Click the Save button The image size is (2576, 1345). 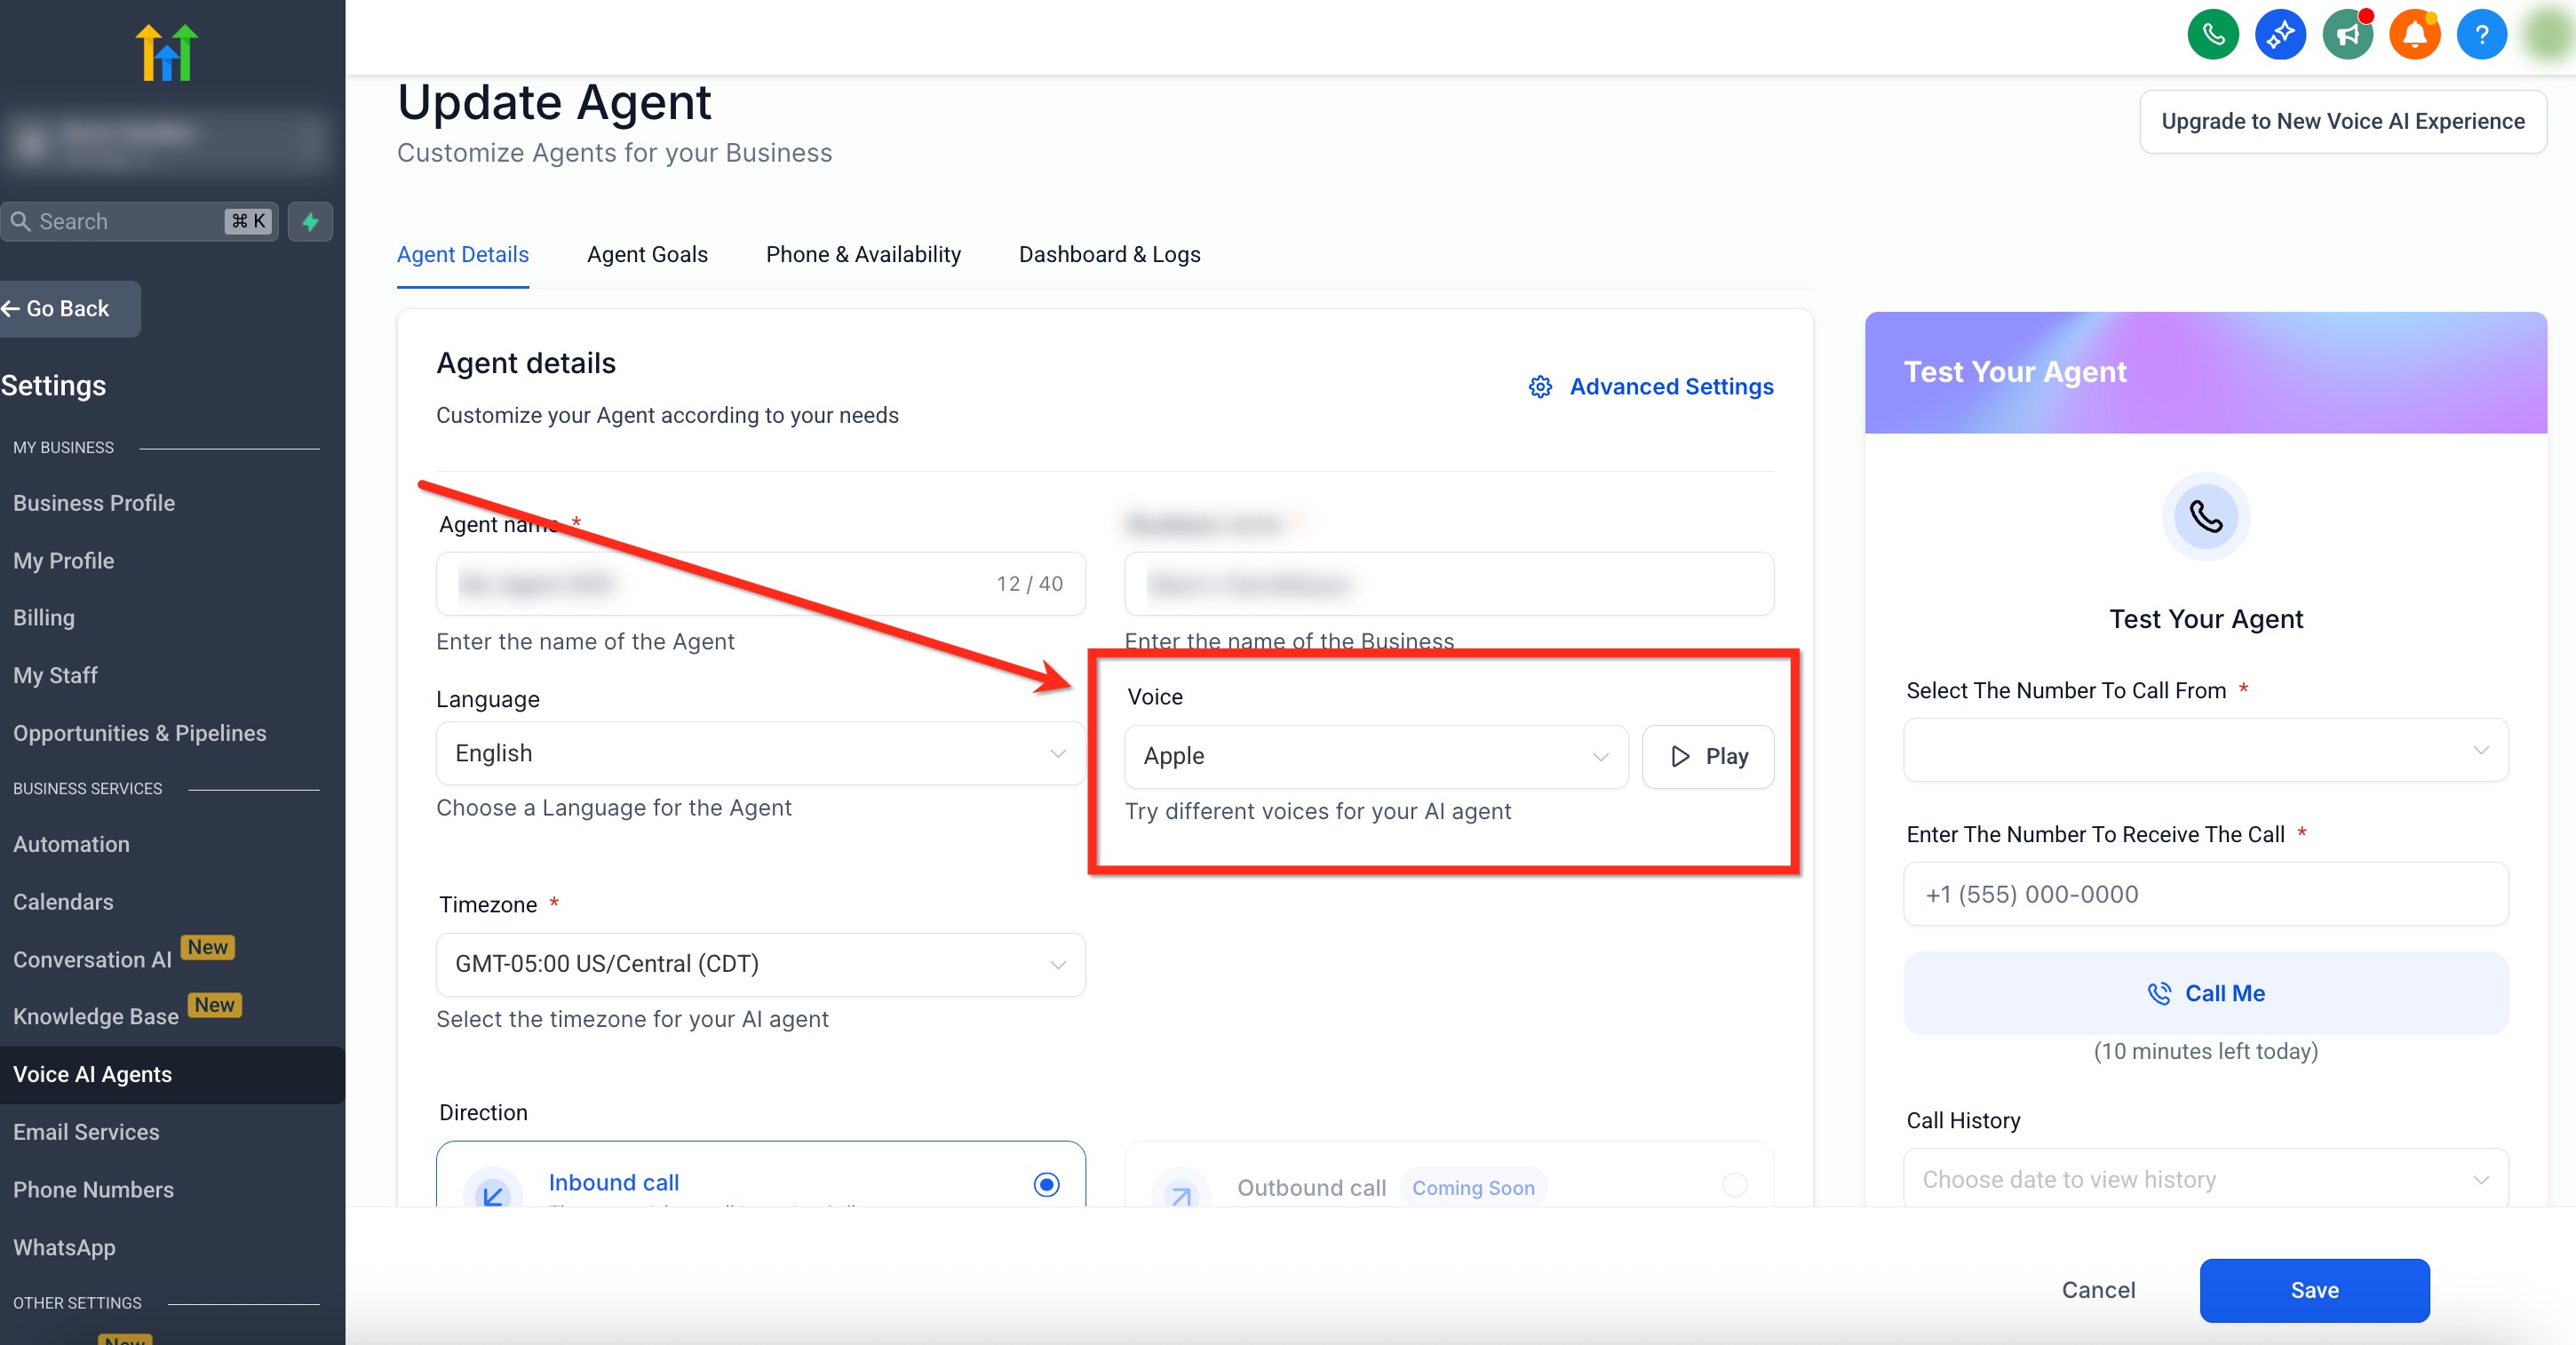coord(2313,1290)
